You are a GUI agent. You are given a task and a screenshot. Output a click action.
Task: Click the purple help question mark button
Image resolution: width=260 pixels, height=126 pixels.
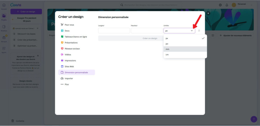coord(254,119)
